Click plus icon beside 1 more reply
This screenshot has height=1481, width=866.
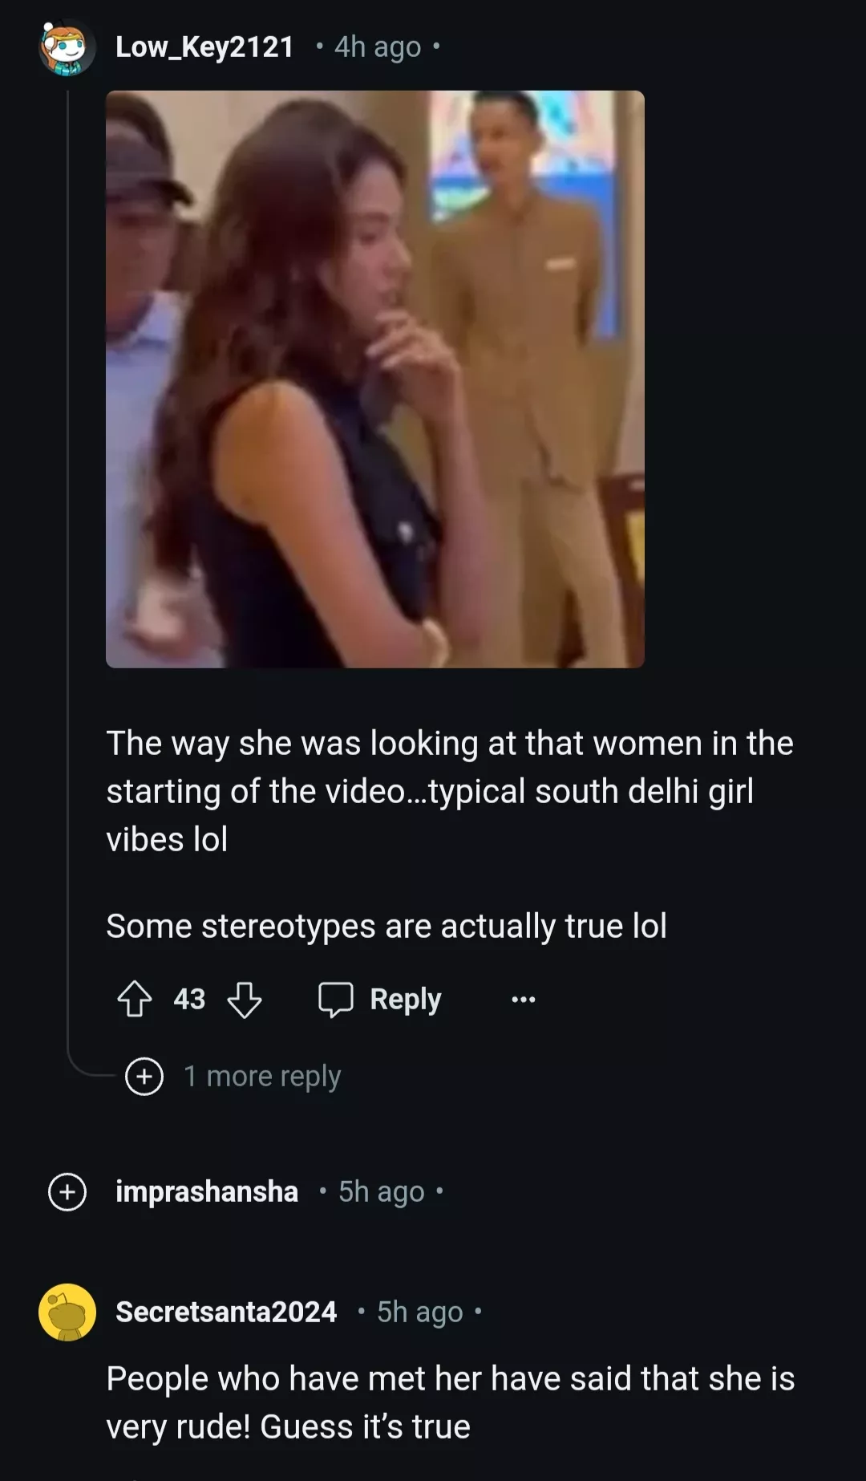[x=144, y=1076]
